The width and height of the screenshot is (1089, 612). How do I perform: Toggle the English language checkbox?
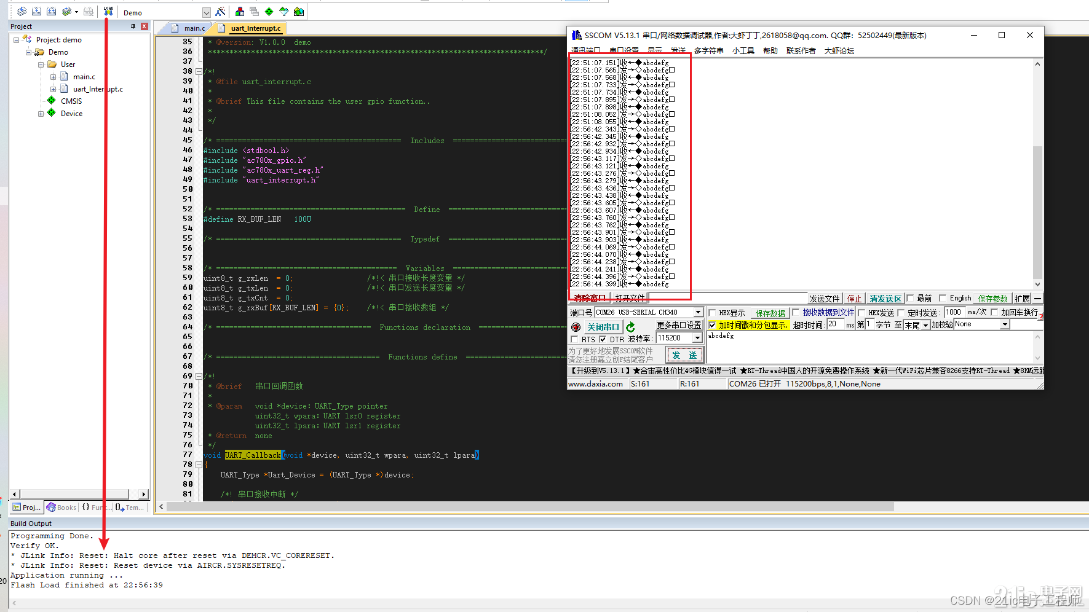(942, 299)
